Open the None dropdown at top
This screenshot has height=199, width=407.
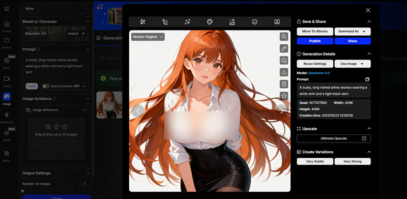click(x=56, y=9)
